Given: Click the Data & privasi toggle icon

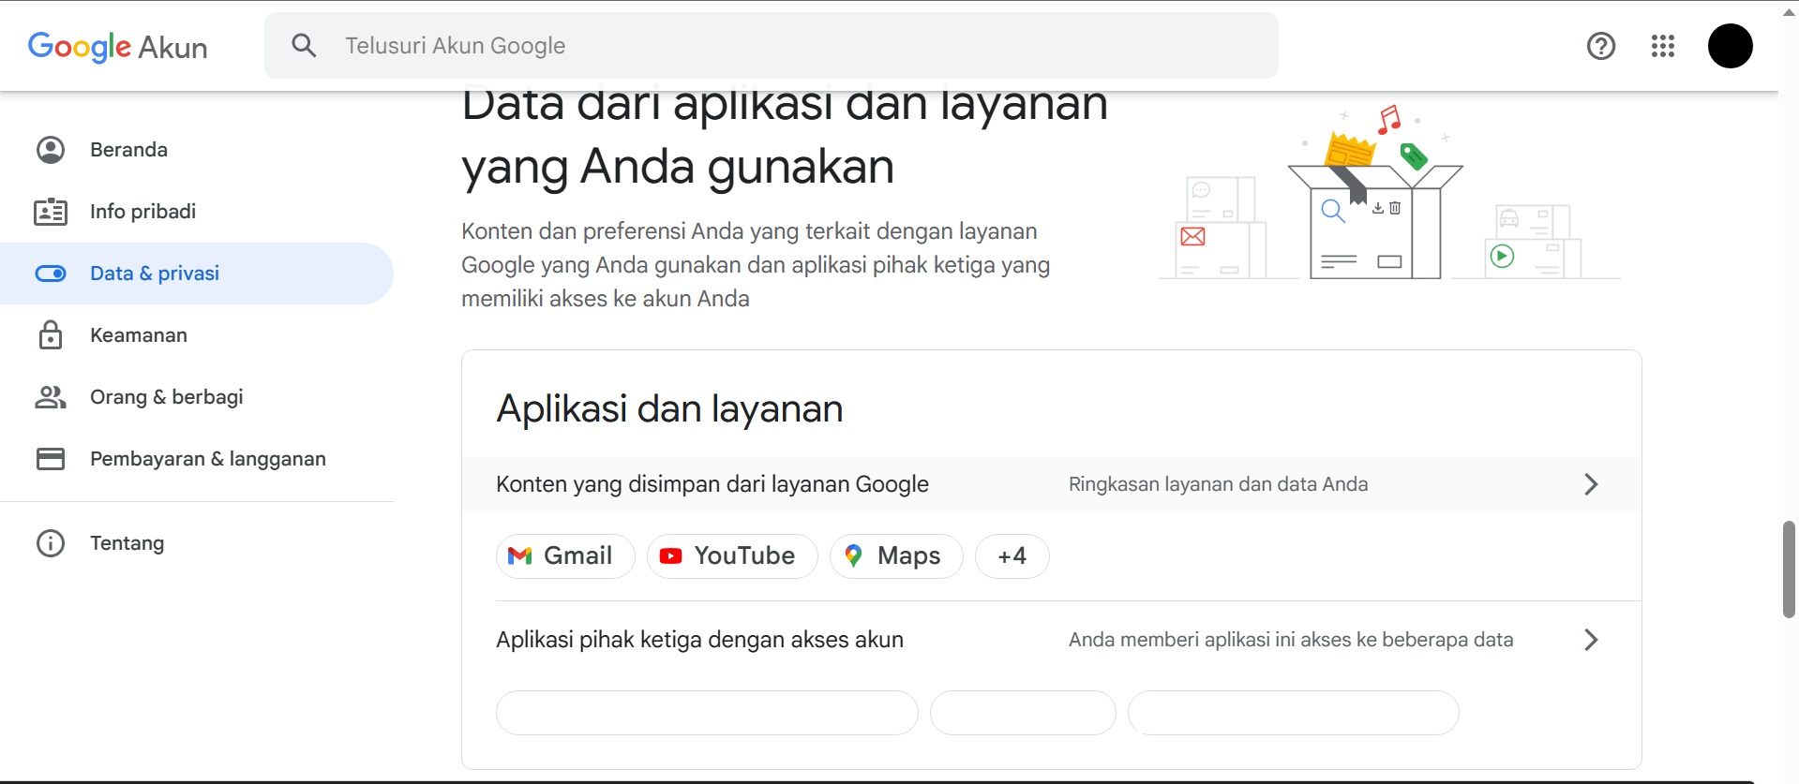Looking at the screenshot, I should click(x=51, y=274).
